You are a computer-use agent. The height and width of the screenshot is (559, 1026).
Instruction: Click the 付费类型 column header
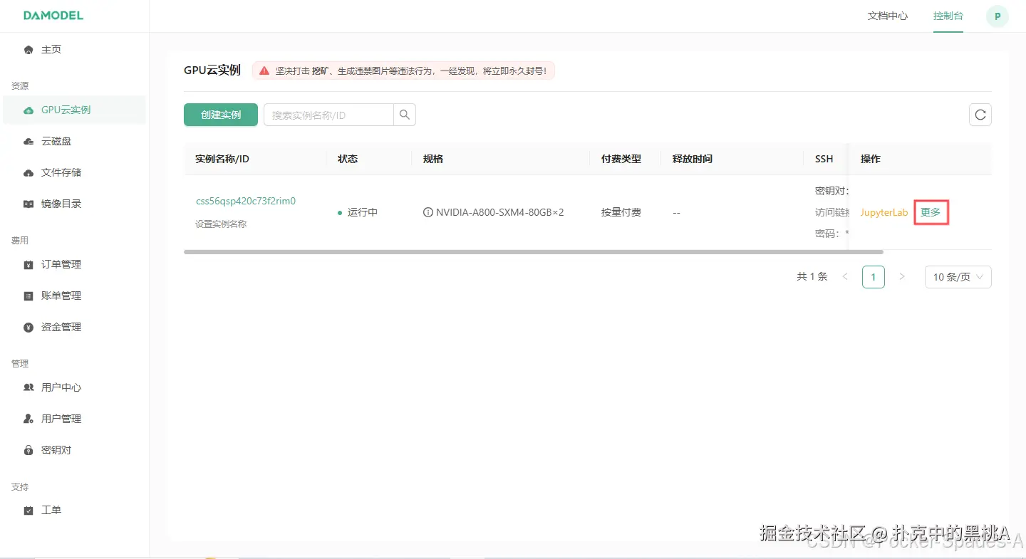[x=621, y=159]
